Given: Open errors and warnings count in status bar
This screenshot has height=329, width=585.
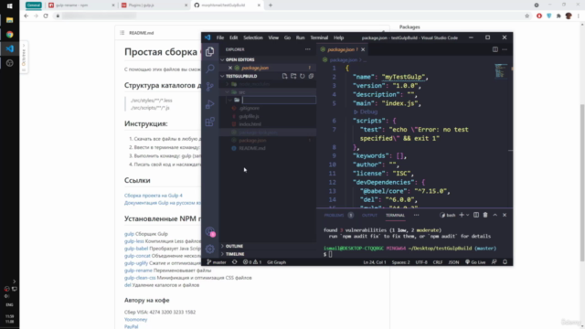Looking at the screenshot, I should point(252,262).
